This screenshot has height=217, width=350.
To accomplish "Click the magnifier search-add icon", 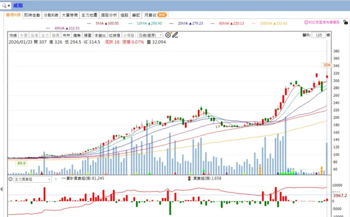I will 5,6.
